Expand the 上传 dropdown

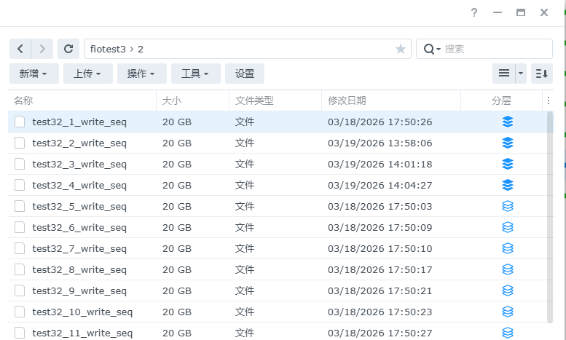87,74
